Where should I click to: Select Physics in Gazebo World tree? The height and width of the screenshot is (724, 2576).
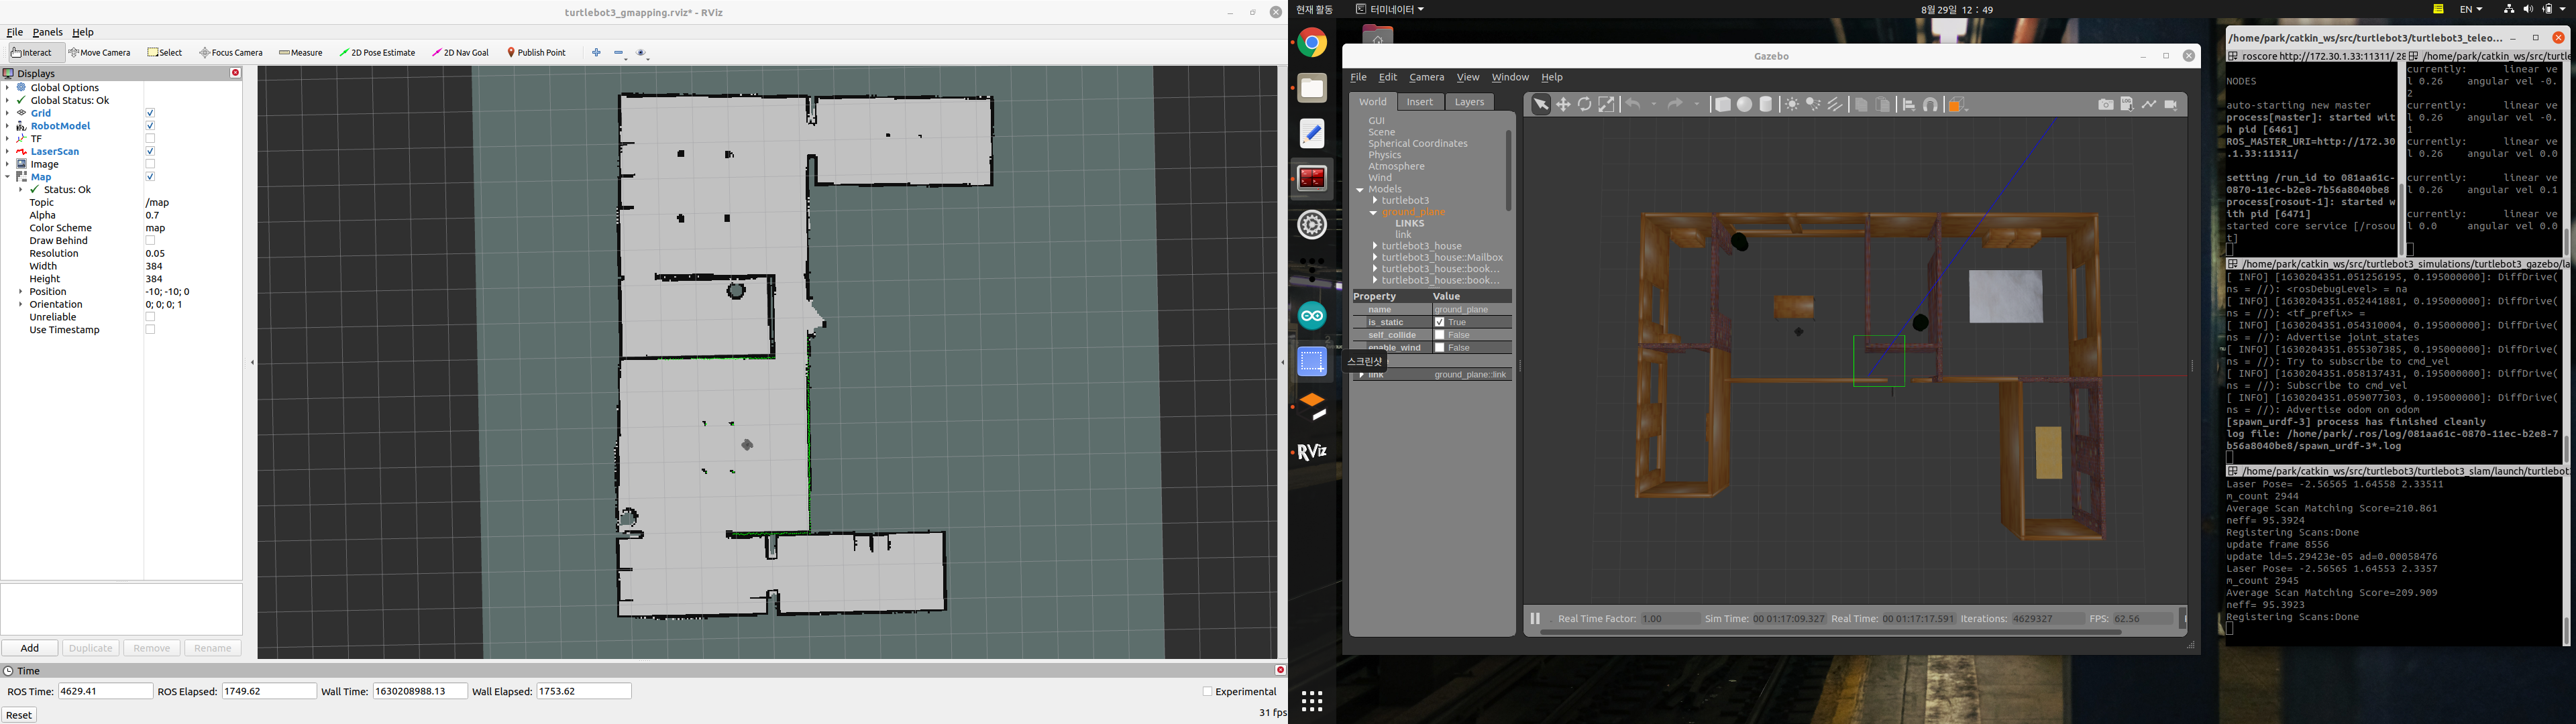point(1384,155)
